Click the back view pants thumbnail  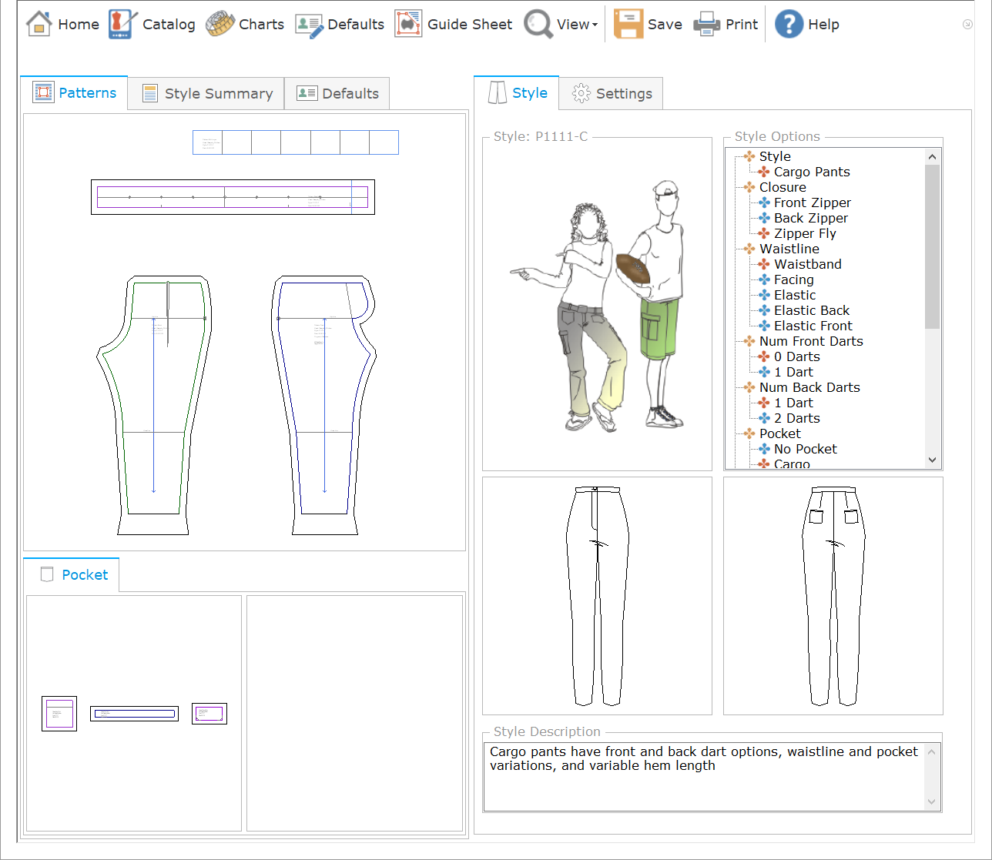[x=833, y=595]
